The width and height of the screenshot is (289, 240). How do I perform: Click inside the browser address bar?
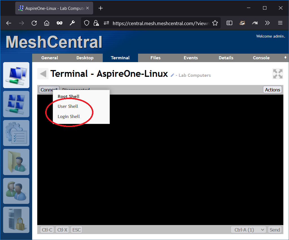pos(161,23)
